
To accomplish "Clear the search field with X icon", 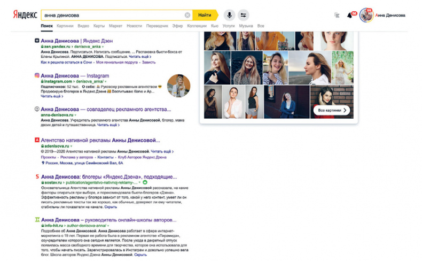I will (x=187, y=15).
